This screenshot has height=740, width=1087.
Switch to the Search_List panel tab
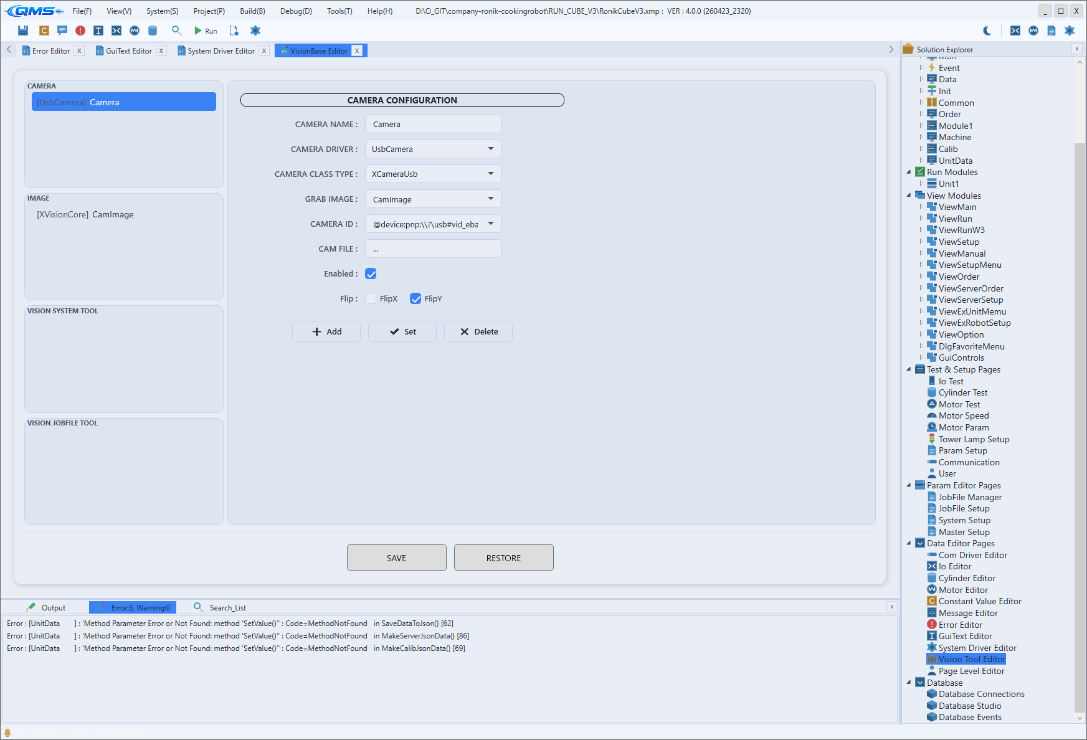pyautogui.click(x=220, y=607)
